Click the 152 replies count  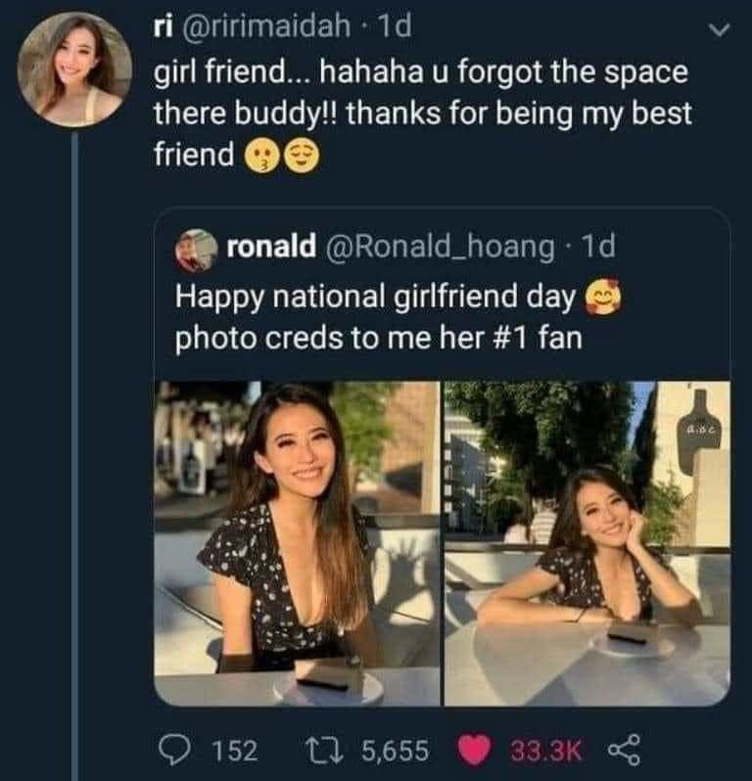click(x=234, y=750)
